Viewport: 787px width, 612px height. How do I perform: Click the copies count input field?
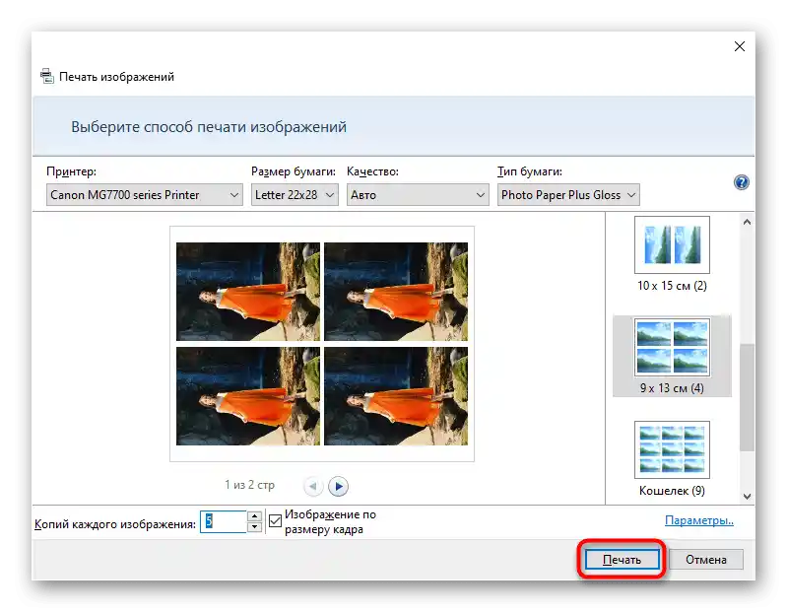click(224, 521)
